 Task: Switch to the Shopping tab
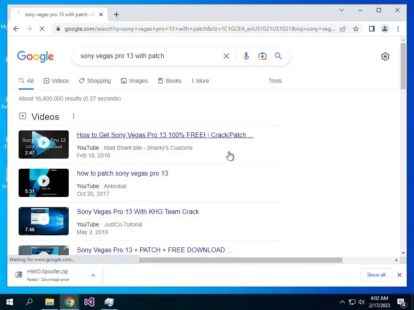pyautogui.click(x=95, y=81)
